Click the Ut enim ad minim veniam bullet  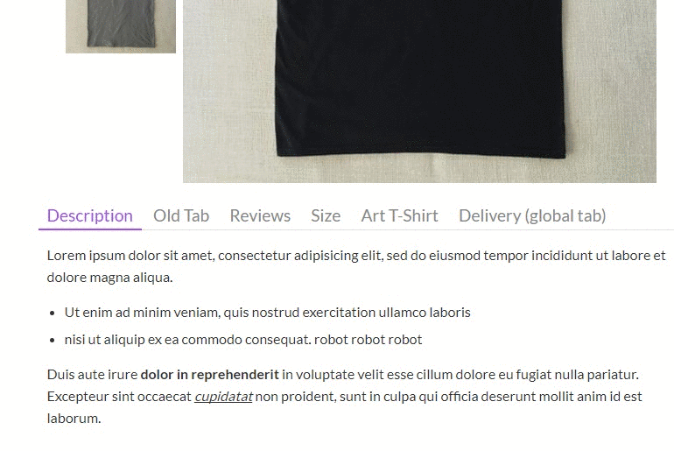click(x=267, y=312)
